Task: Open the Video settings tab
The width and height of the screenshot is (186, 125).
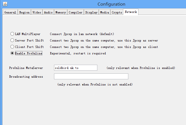Action: click(37, 12)
